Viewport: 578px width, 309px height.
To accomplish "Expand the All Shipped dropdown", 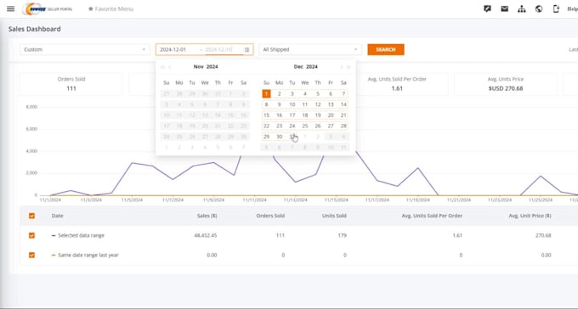I will click(x=310, y=49).
